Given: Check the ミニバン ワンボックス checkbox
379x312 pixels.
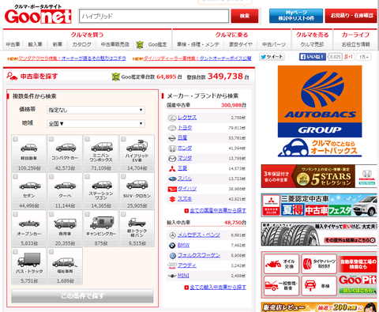Looking at the screenshot, I should tap(88, 139).
